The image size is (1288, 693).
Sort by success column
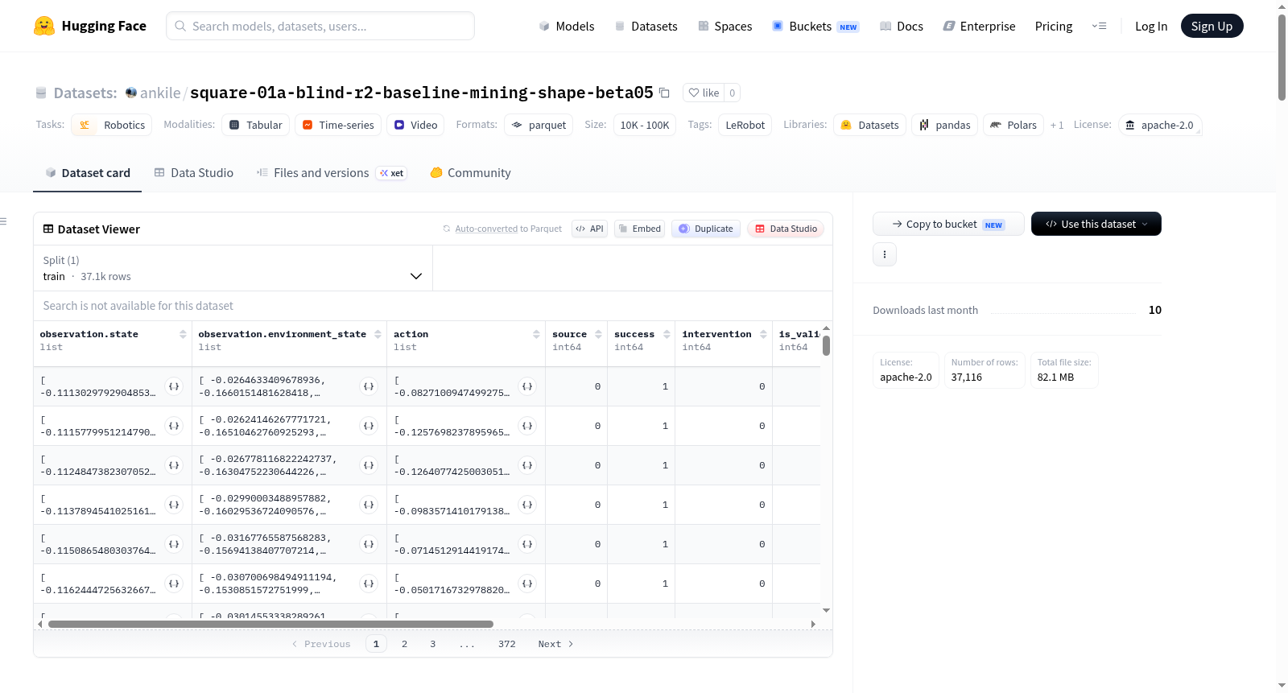[667, 334]
